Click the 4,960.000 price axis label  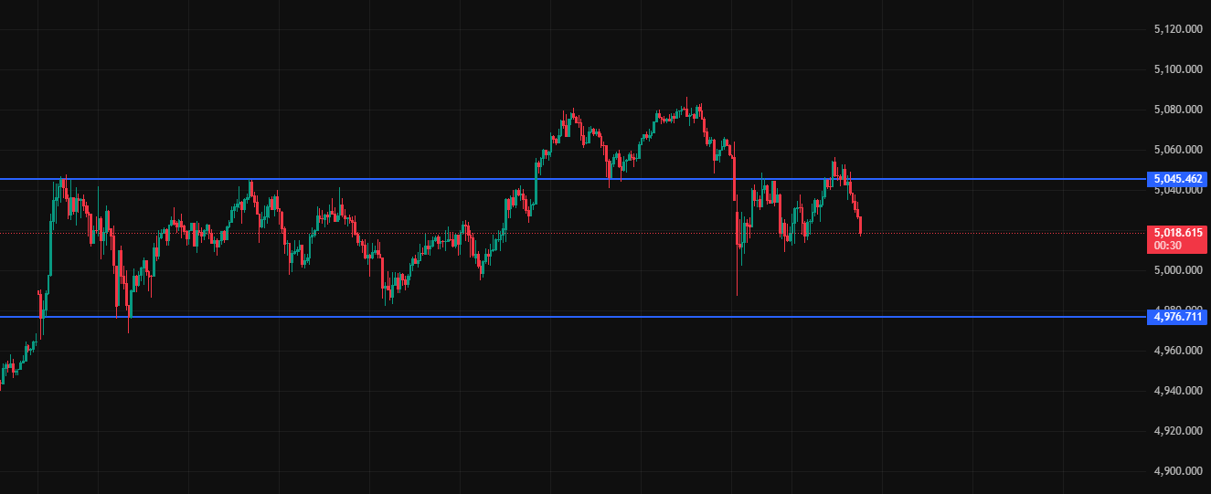coord(1177,351)
